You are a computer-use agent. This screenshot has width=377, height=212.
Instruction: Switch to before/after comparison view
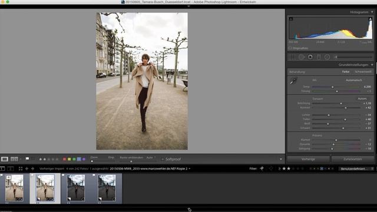point(14,159)
